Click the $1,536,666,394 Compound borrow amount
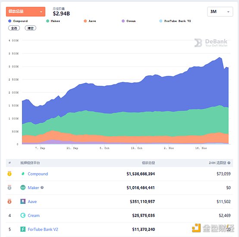 click(x=141, y=174)
